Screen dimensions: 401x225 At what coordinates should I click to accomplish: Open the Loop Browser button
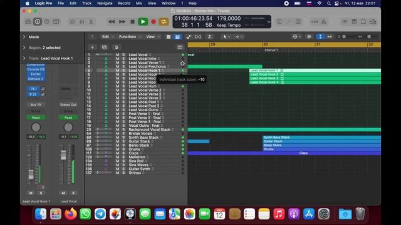click(363, 22)
